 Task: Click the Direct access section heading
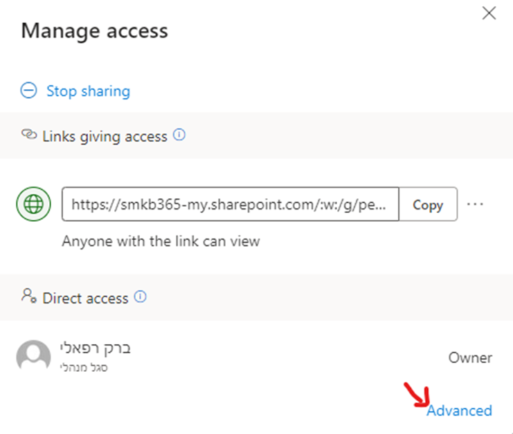point(85,299)
